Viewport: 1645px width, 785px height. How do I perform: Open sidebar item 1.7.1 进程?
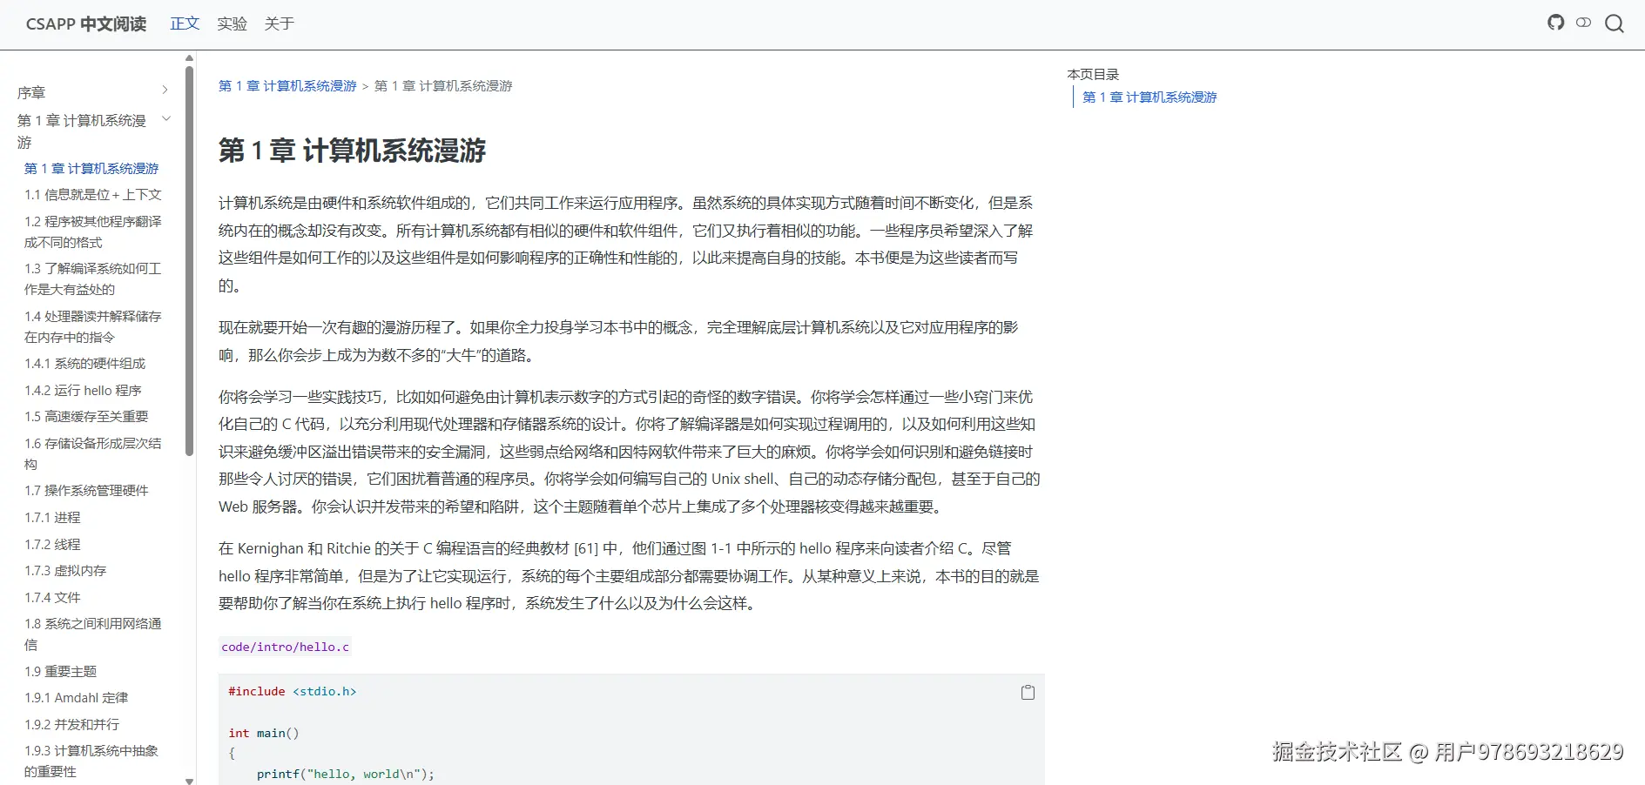(52, 518)
